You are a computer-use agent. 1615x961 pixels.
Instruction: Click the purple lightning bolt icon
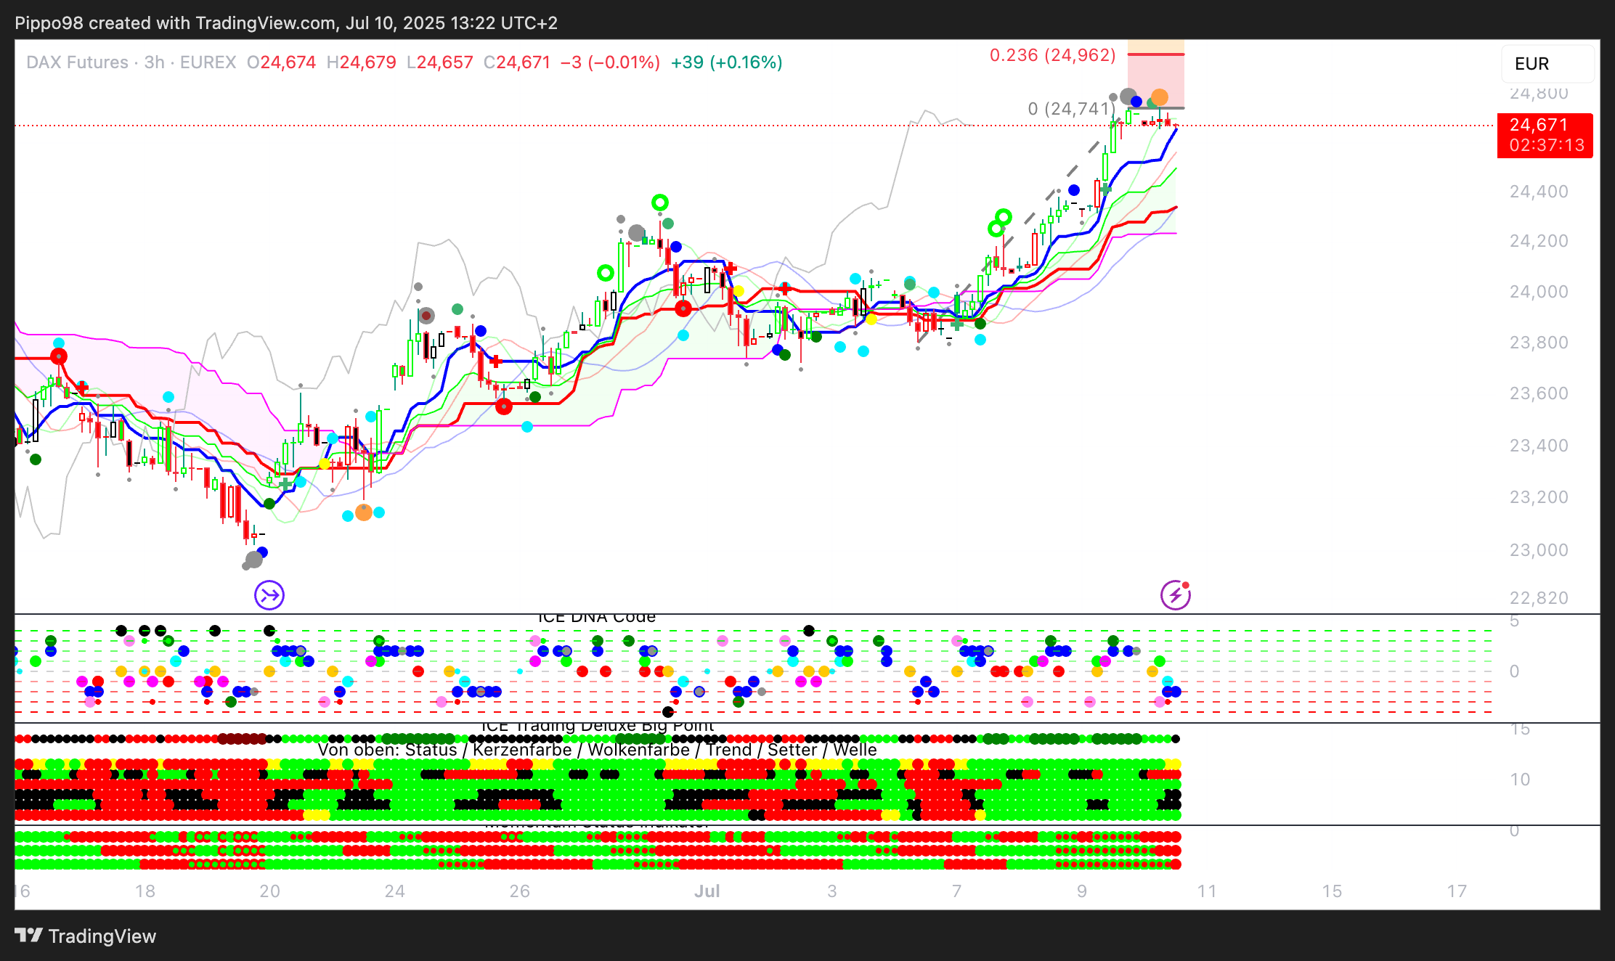coord(1175,595)
